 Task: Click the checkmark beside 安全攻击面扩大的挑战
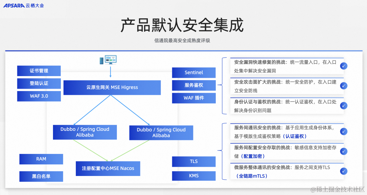[x=344, y=86]
